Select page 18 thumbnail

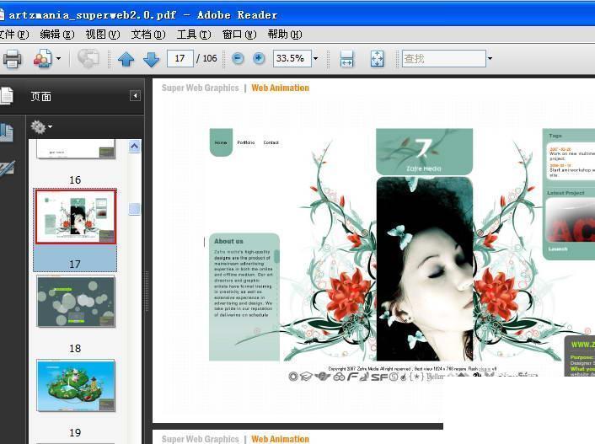[x=76, y=302]
